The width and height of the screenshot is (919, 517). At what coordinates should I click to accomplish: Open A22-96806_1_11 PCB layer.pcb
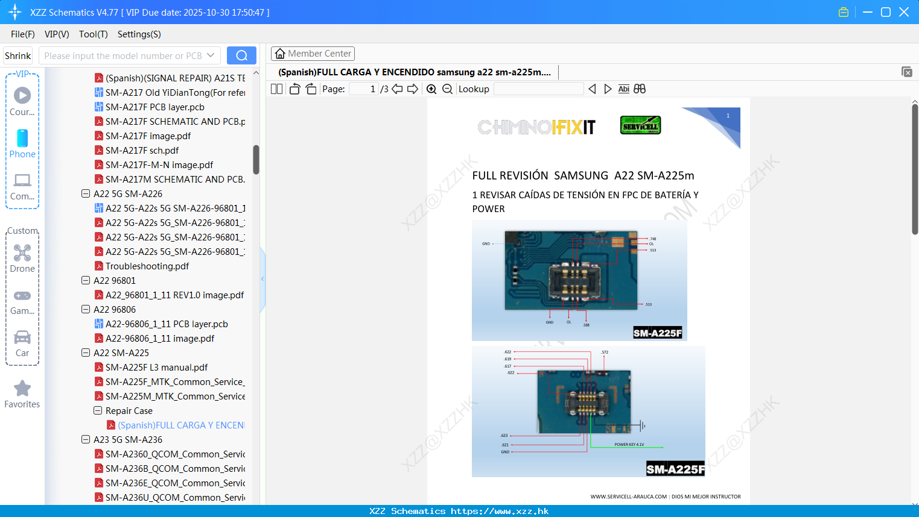coord(167,324)
